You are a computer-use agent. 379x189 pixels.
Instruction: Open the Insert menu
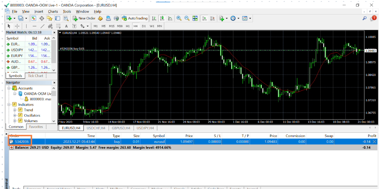tap(39, 11)
